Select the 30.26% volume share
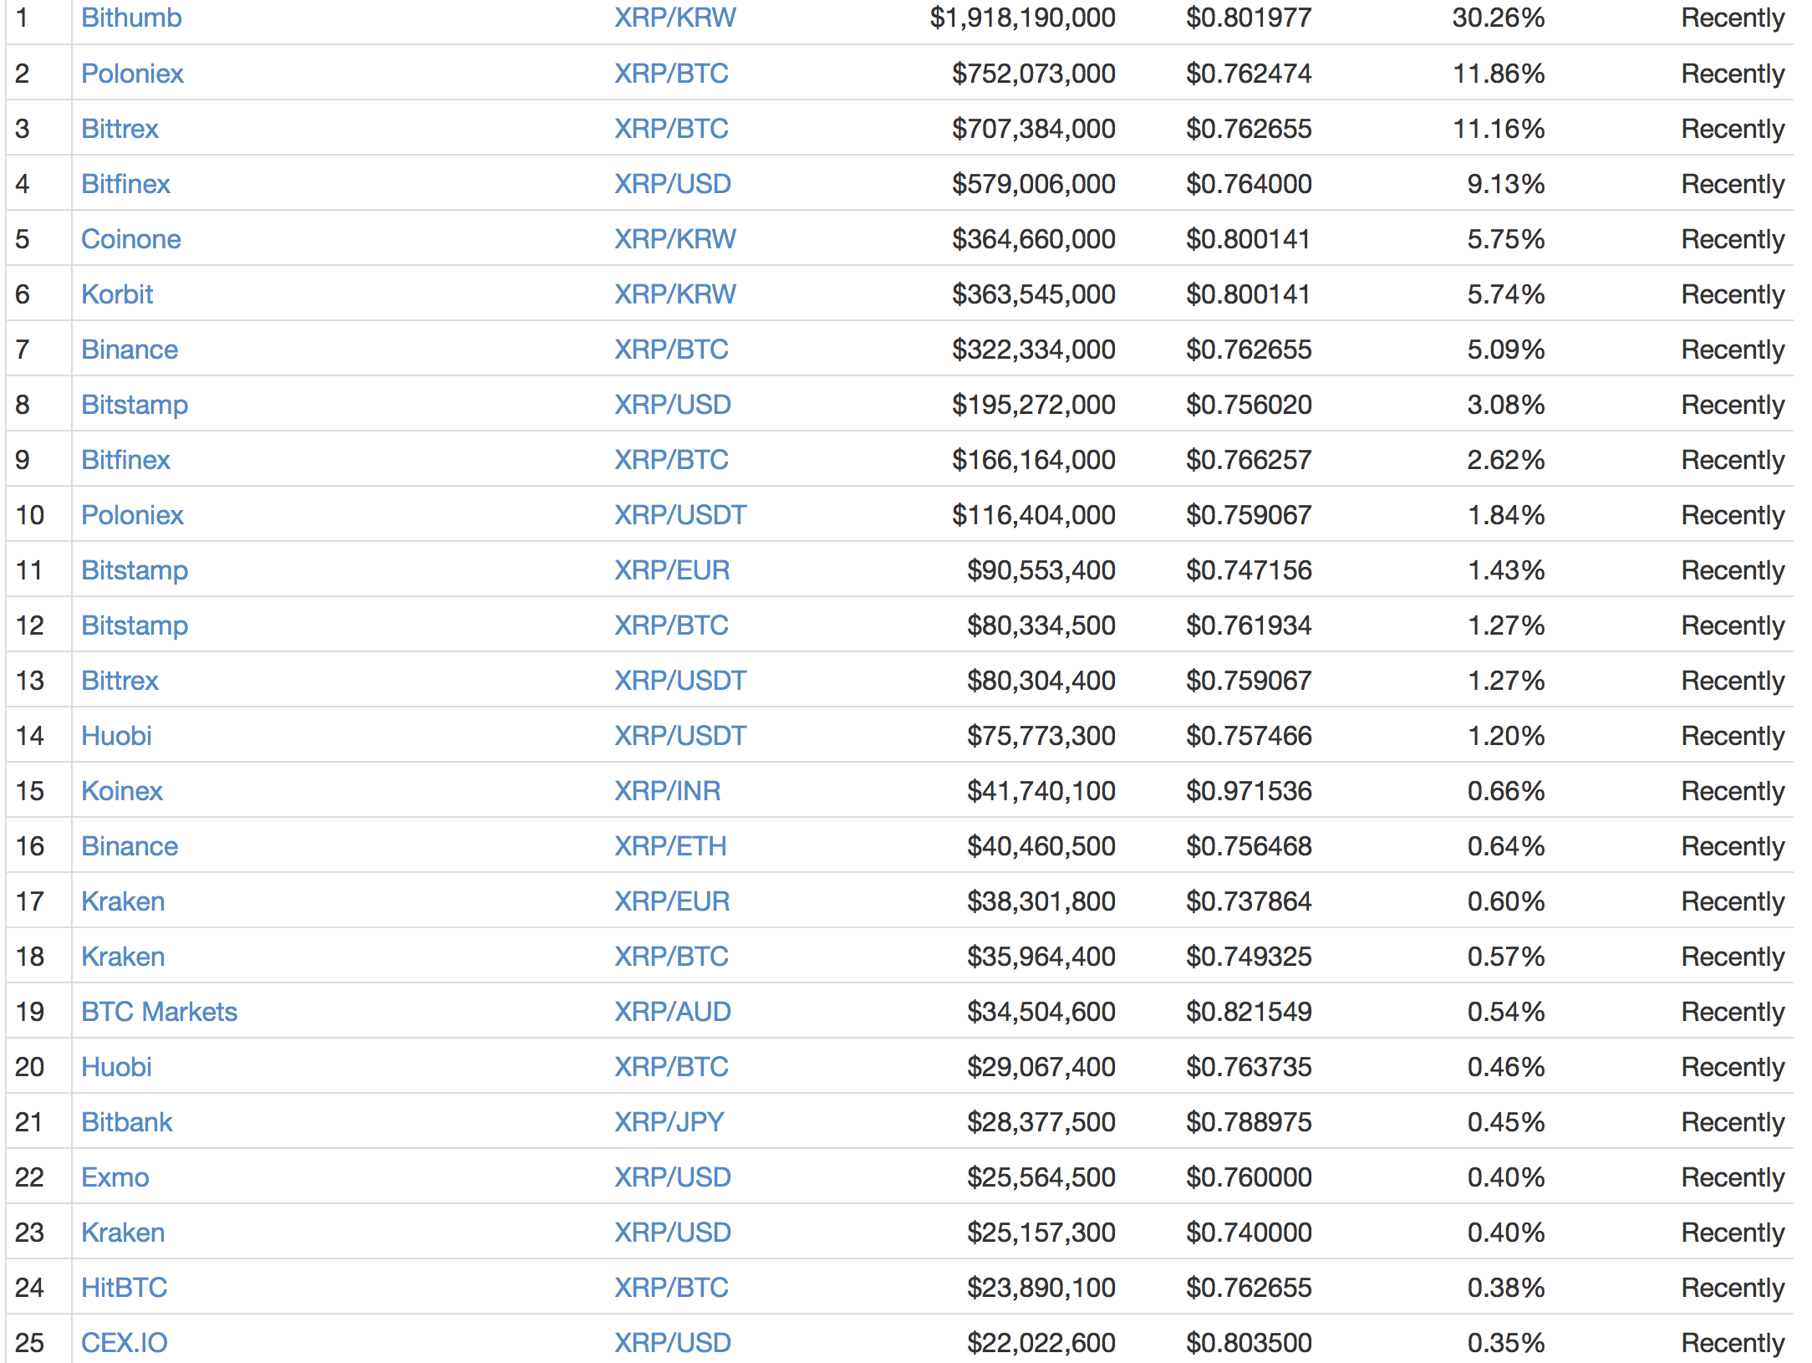The image size is (1812, 1363). [x=1499, y=18]
